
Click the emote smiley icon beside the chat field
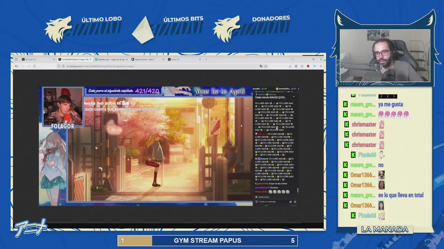pos(295,202)
